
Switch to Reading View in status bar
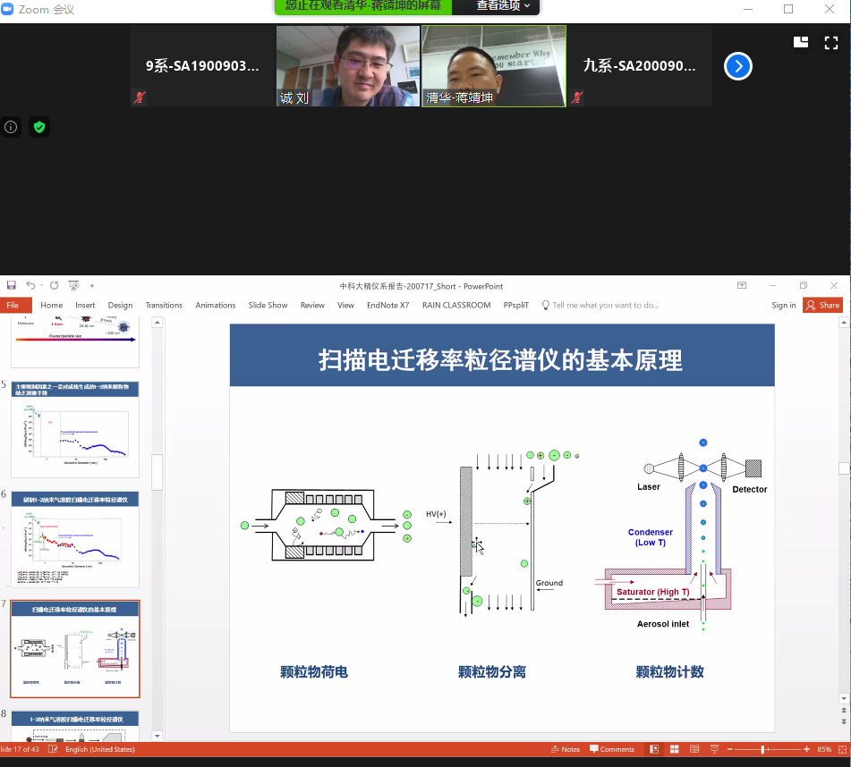[x=694, y=749]
